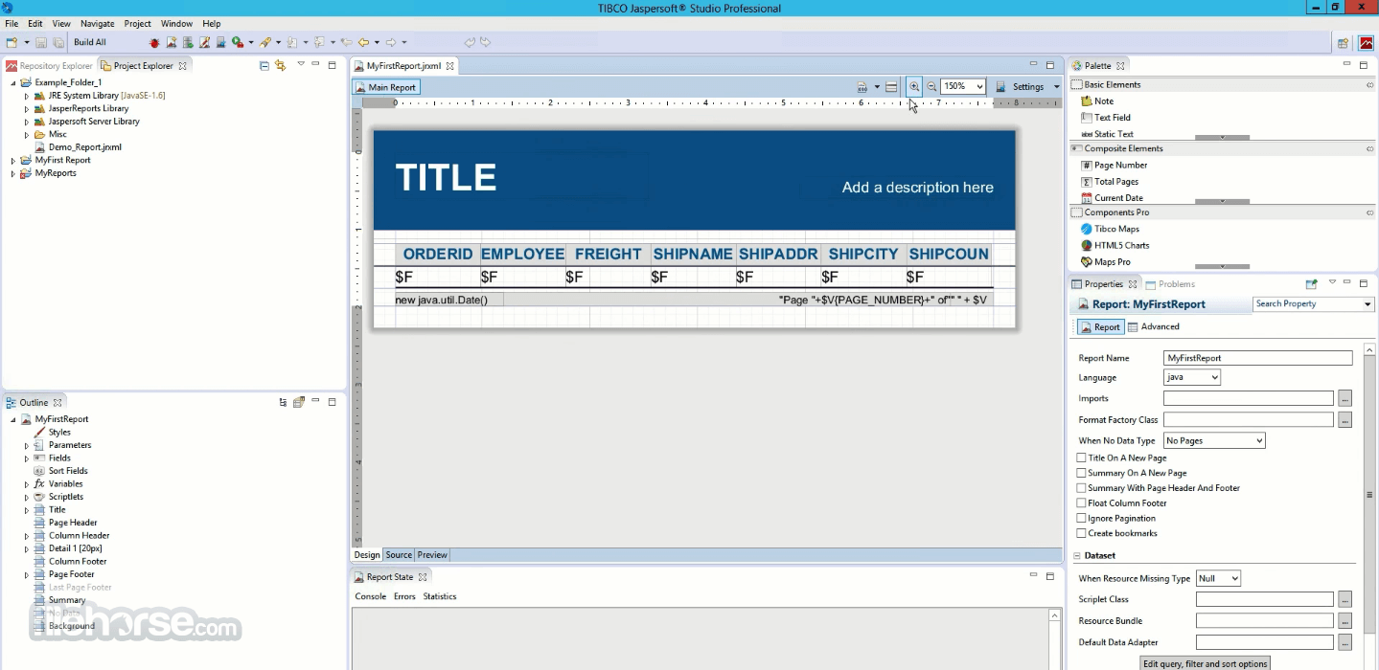1379x670 pixels.
Task: Click the Forward navigation arrow icon
Action: click(391, 42)
